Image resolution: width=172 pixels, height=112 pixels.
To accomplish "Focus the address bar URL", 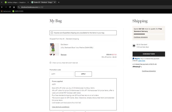I will (32, 7).
